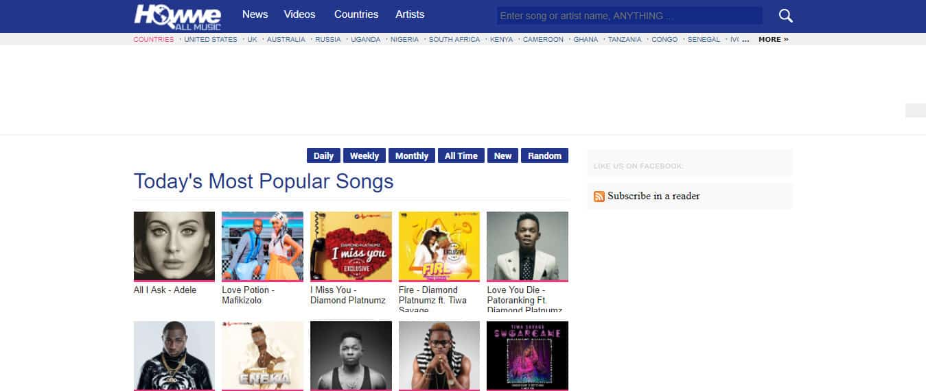Click the LIKE US ON FACEBOOK label

pyautogui.click(x=638, y=166)
